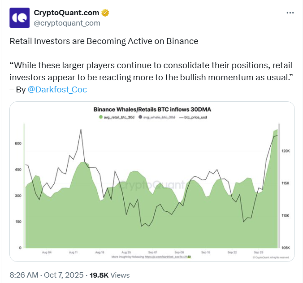Click the Aug 11 date label on x-axis
This screenshot has height=283, width=303.
[x=74, y=253]
